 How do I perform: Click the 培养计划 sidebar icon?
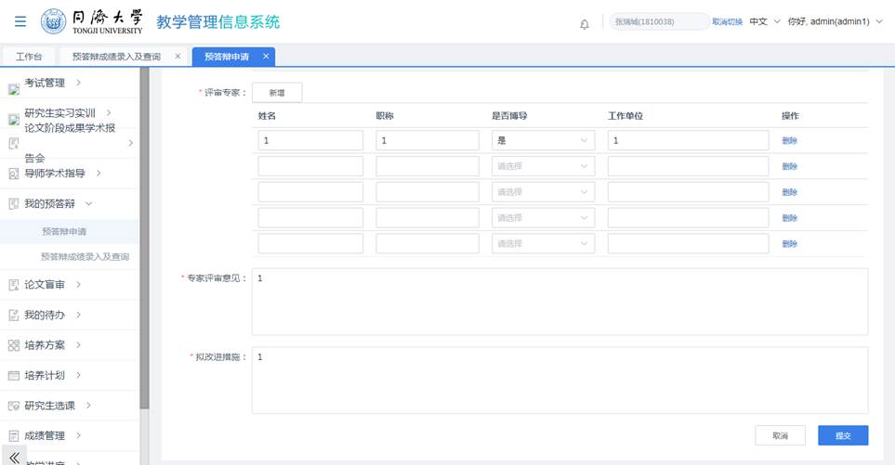point(14,376)
